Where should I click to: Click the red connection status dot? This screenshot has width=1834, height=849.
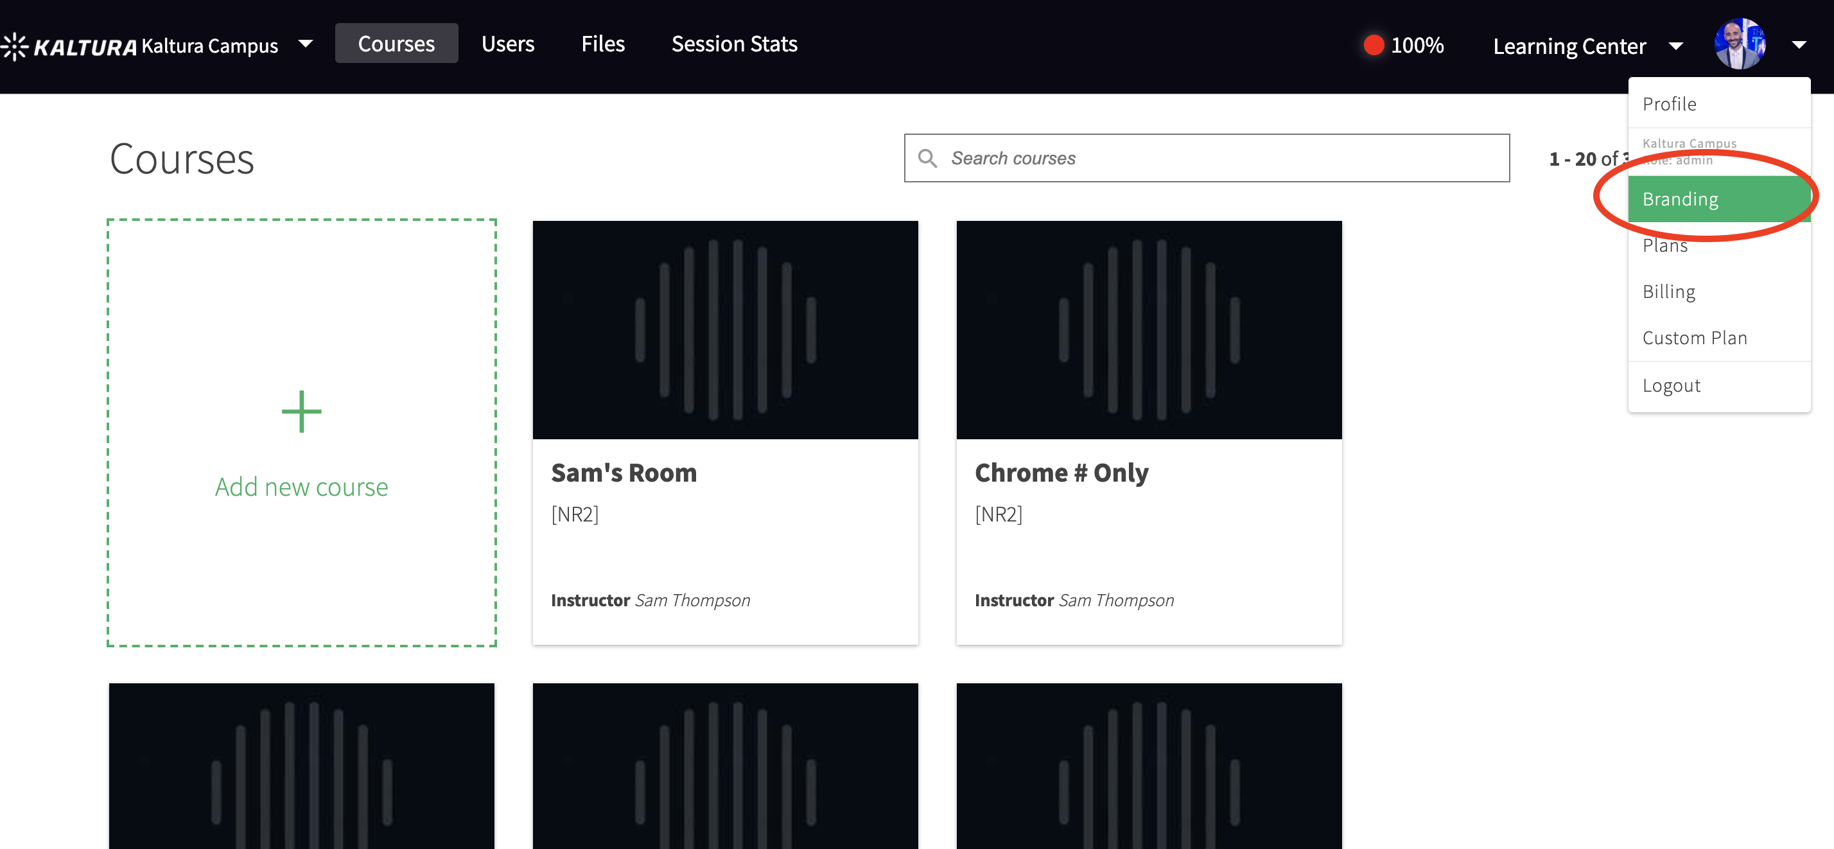(1374, 45)
